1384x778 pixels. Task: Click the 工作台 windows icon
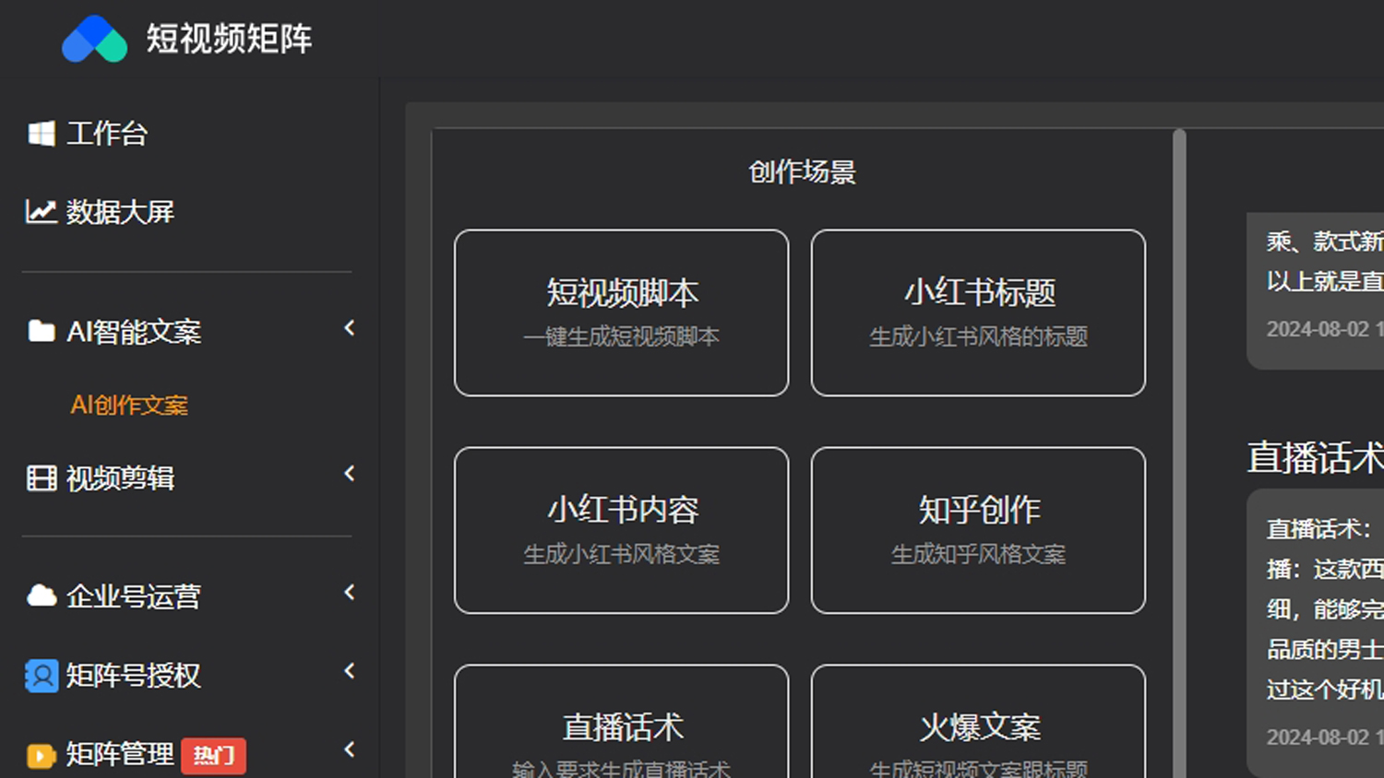tap(41, 134)
